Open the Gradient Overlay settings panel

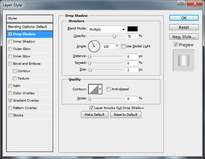click(26, 101)
